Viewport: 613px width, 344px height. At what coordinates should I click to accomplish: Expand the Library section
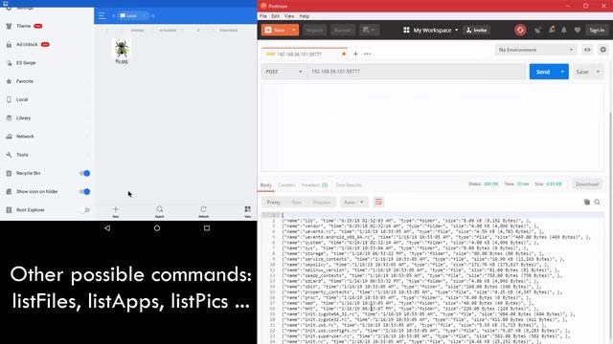pos(47,118)
